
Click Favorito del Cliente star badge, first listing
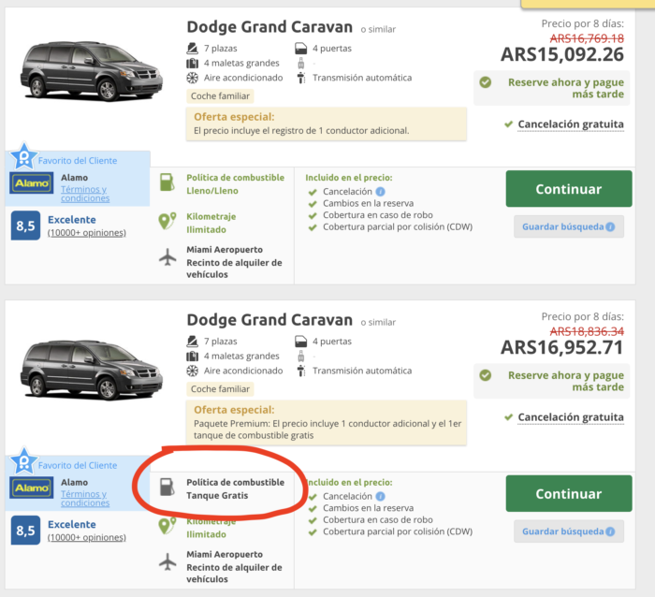tap(23, 156)
